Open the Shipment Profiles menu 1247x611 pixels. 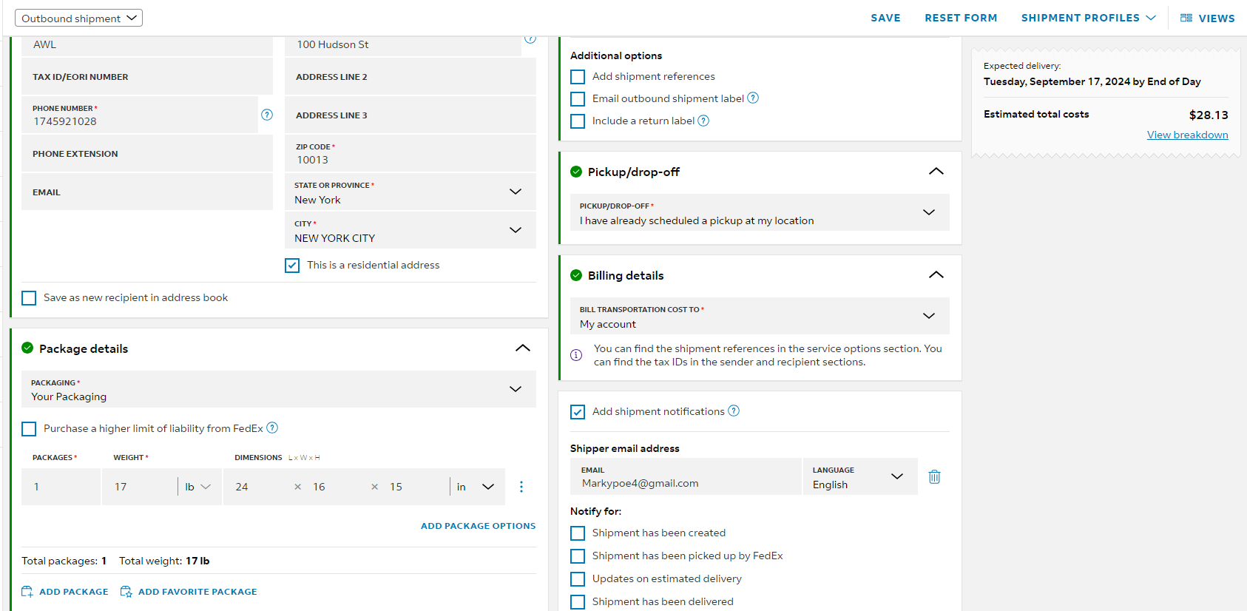click(x=1088, y=18)
